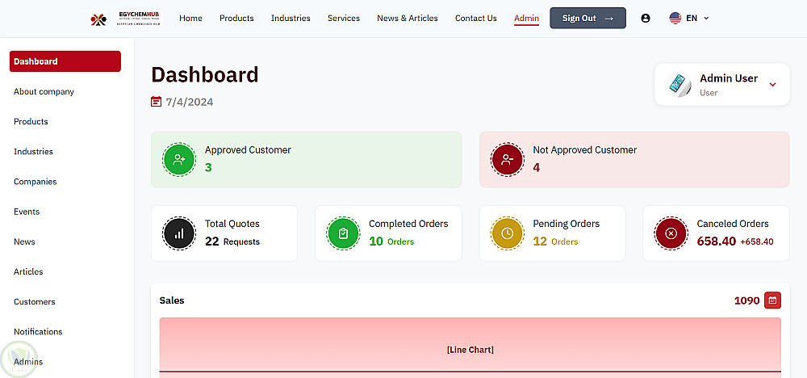
Task: Open Admins in the sidebar
Action: [28, 362]
